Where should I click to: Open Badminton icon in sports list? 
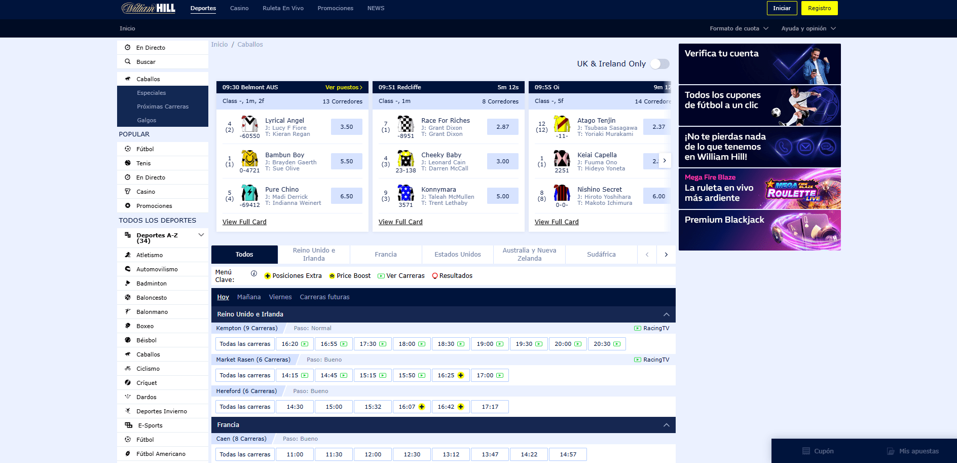[128, 283]
